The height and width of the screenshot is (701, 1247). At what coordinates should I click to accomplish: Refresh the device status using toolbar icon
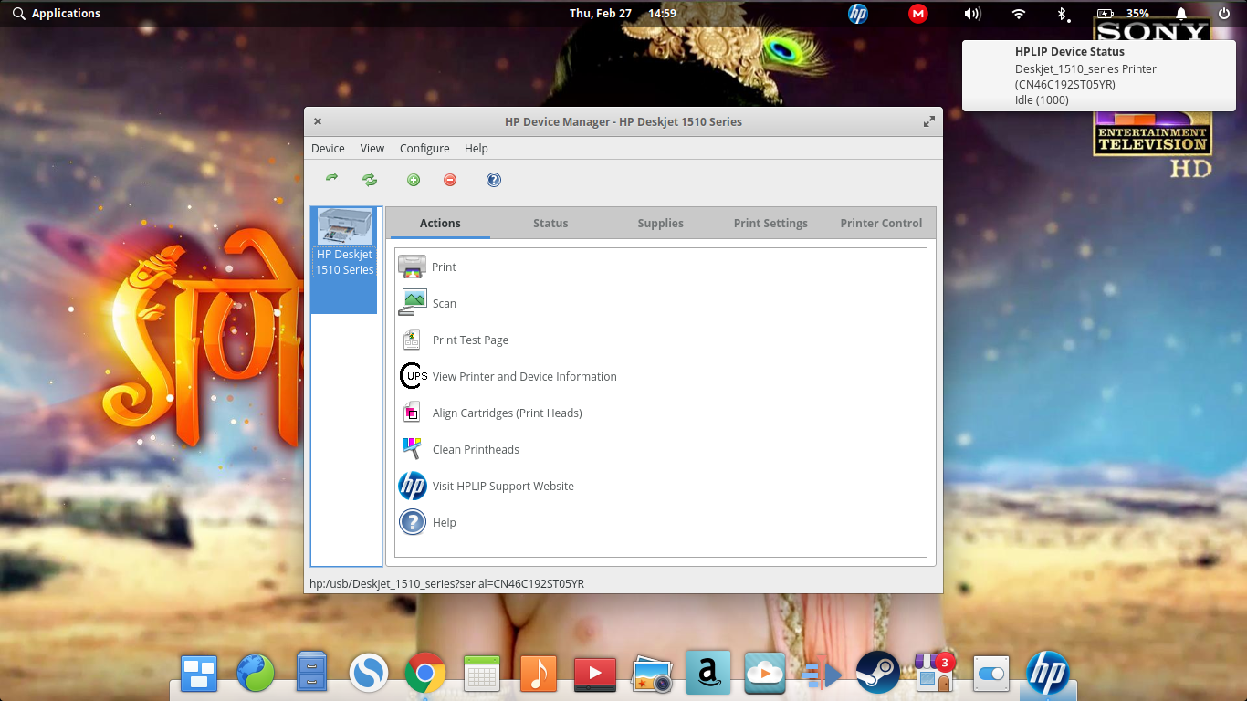(x=369, y=179)
